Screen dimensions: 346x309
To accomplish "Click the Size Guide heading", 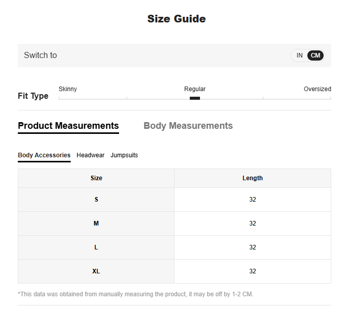I will coord(177,19).
